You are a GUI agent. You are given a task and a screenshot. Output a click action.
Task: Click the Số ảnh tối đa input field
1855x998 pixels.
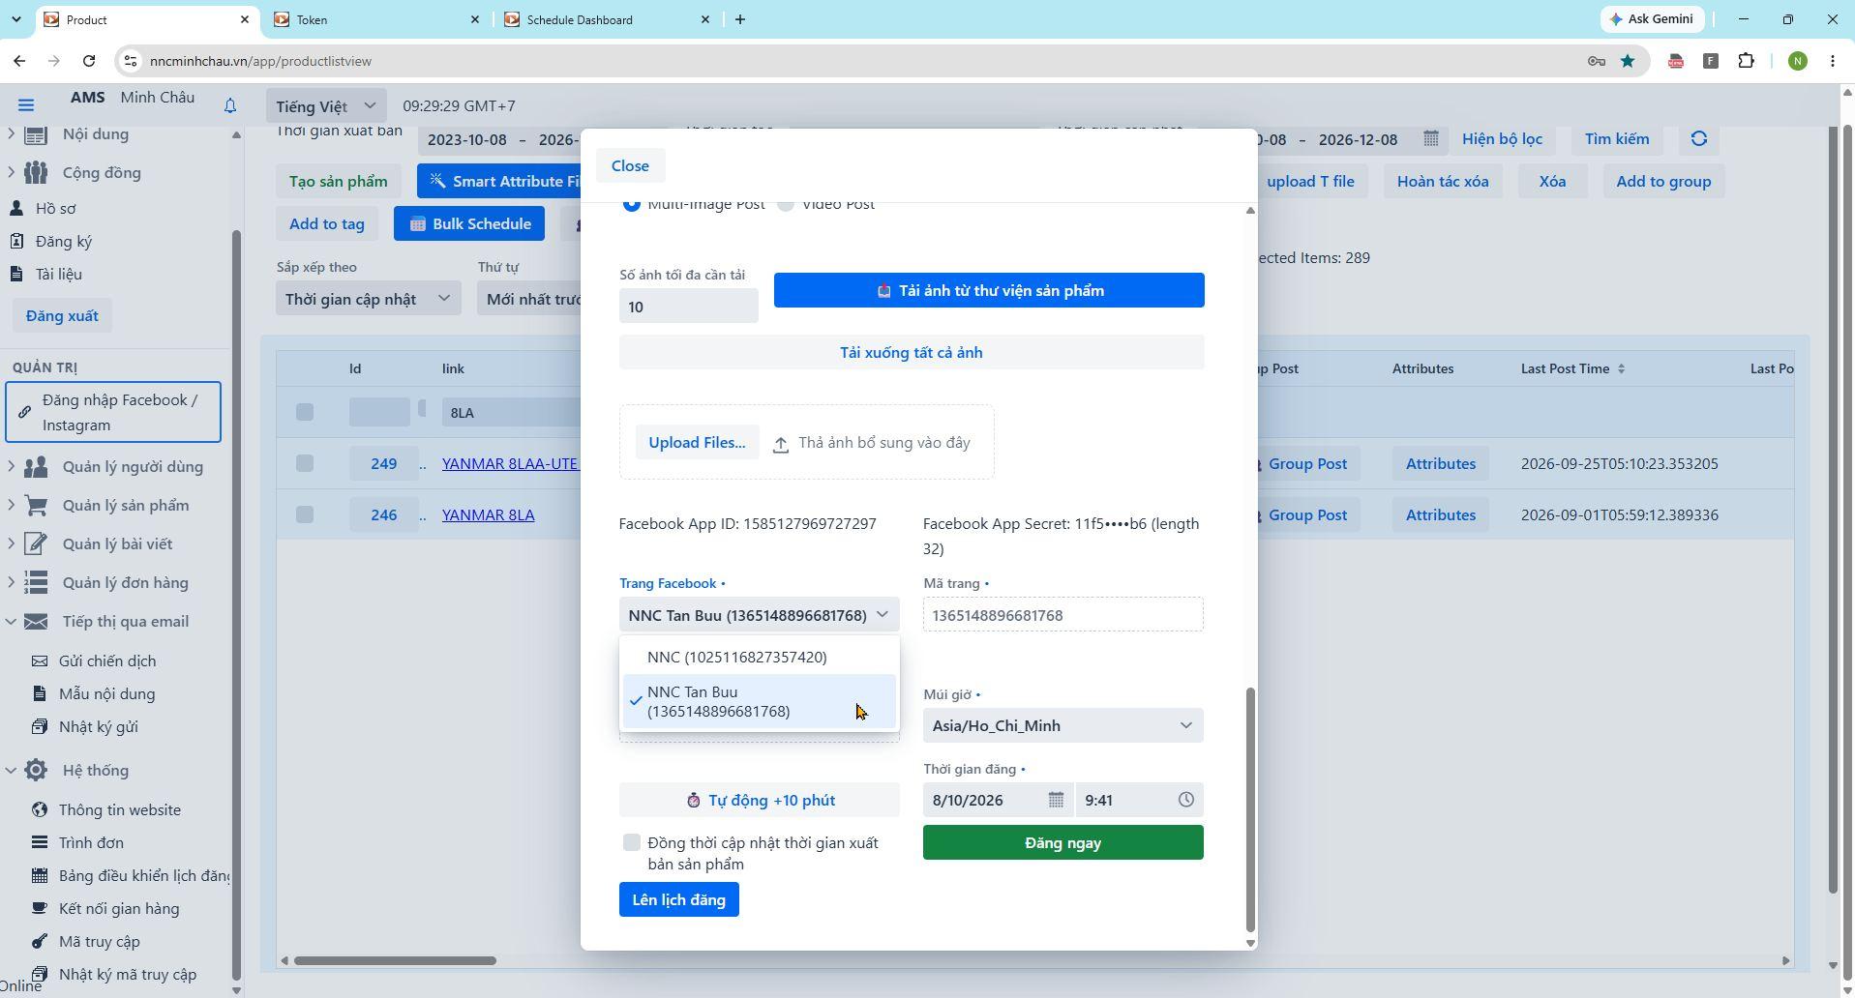tap(688, 307)
